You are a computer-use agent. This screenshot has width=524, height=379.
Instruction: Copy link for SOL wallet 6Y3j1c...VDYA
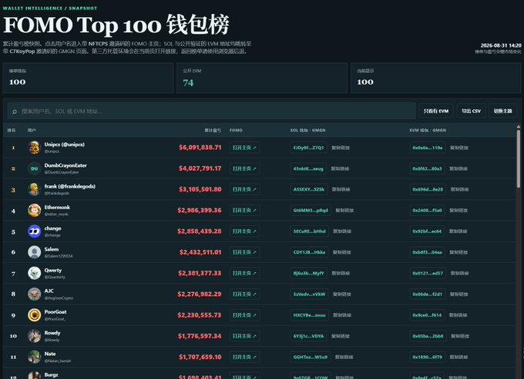[x=340, y=336]
